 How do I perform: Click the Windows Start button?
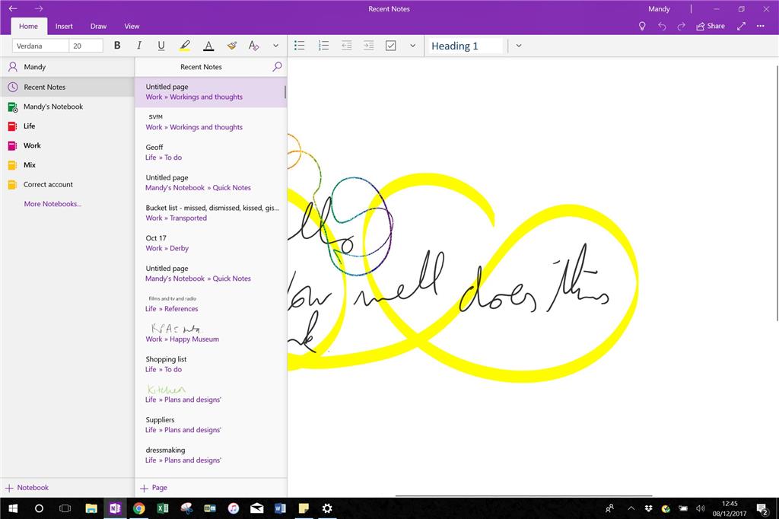click(13, 508)
